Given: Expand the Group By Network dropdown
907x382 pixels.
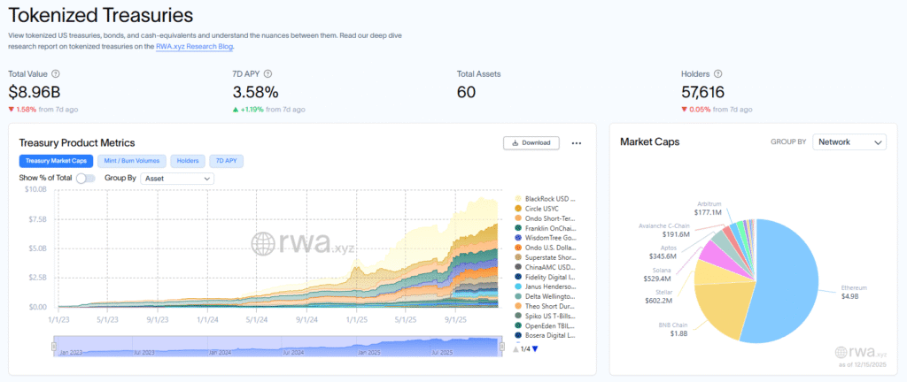Looking at the screenshot, I should click(849, 141).
